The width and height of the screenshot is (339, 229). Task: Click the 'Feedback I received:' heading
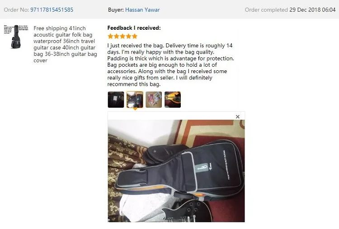pos(134,28)
